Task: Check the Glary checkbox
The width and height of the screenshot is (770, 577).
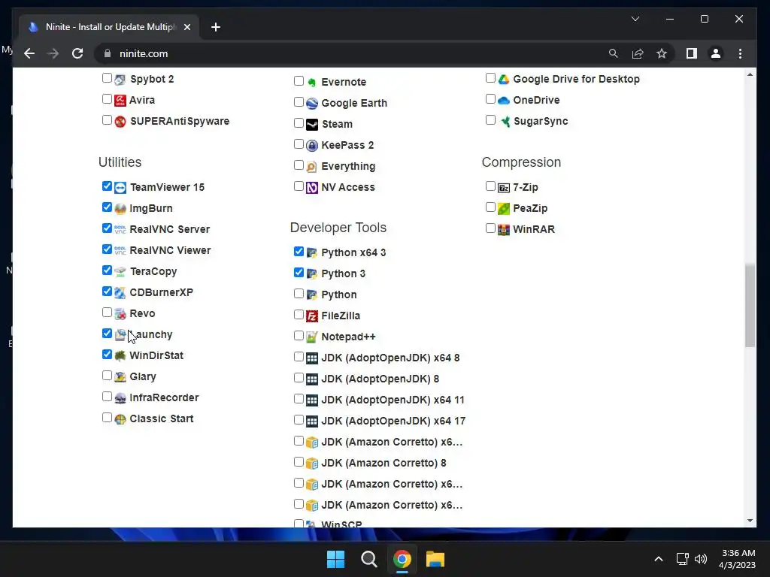Action: click(107, 376)
